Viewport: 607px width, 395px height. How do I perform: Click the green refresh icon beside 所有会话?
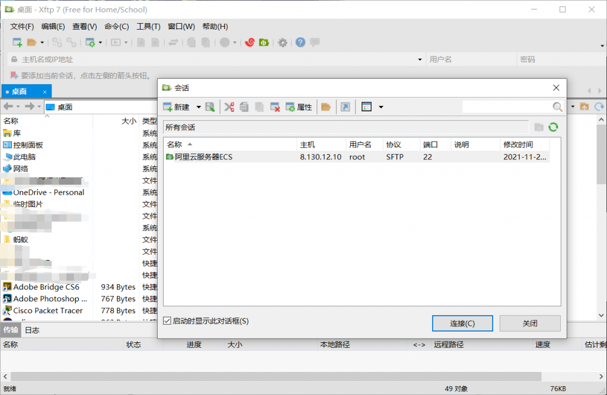553,127
